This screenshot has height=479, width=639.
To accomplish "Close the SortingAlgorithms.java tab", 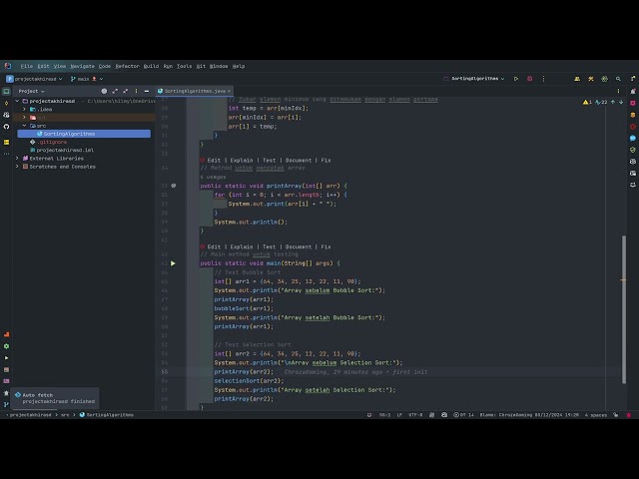I will 229,91.
